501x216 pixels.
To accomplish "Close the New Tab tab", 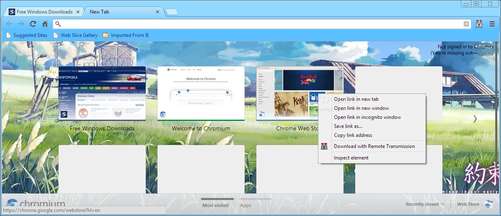I will pos(158,12).
